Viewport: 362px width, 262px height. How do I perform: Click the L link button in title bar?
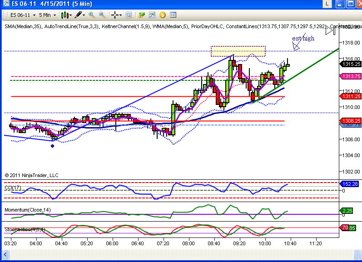point(327,4)
